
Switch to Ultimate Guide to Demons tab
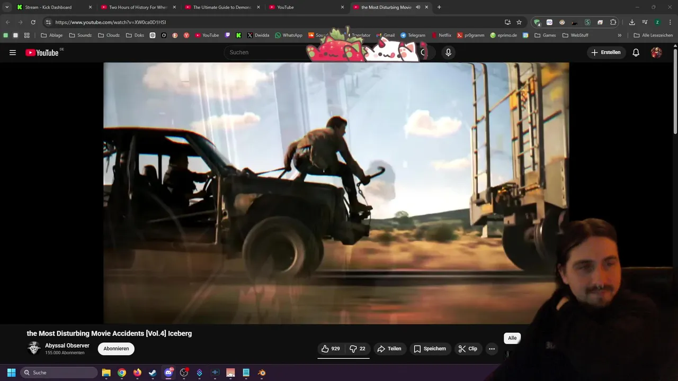(221, 7)
